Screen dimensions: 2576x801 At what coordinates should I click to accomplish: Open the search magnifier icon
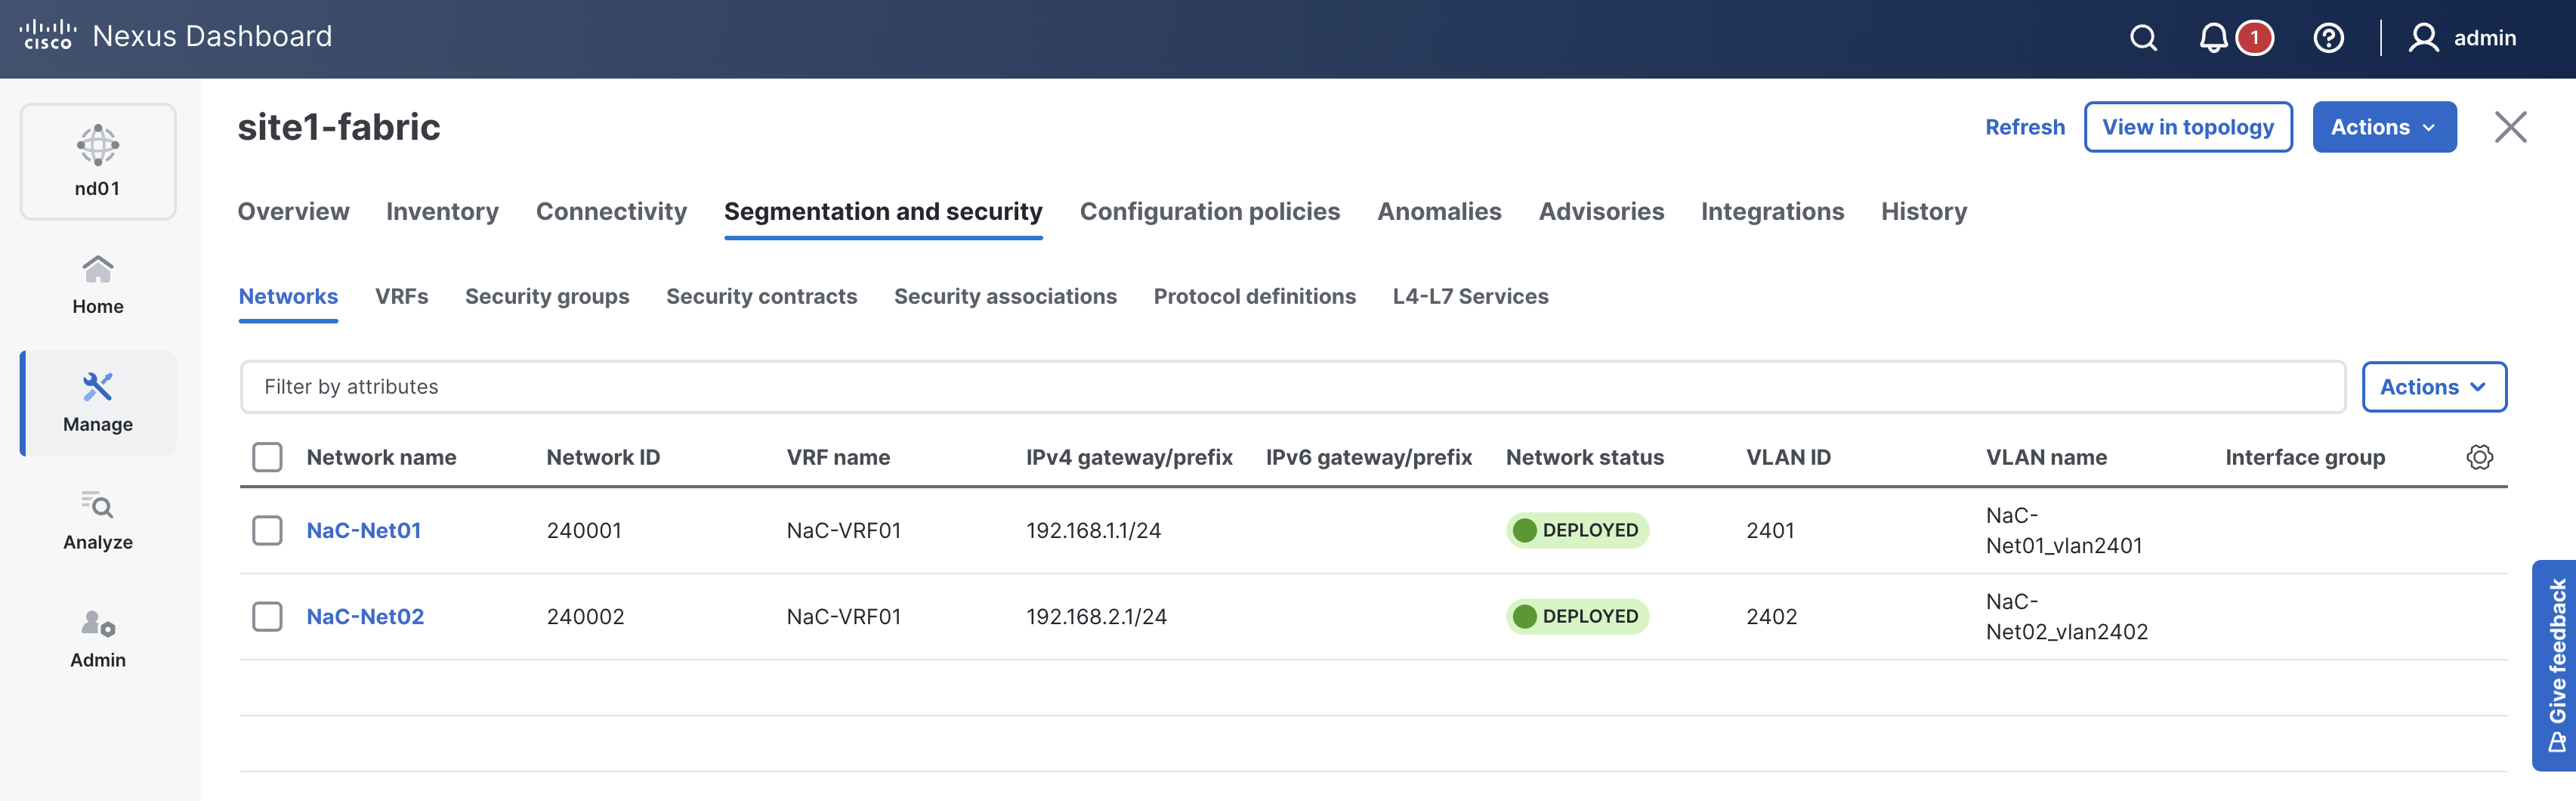point(2143,38)
